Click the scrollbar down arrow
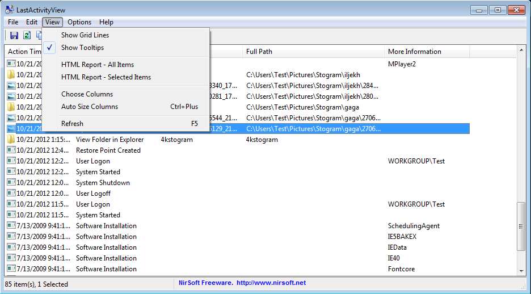 pos(521,271)
